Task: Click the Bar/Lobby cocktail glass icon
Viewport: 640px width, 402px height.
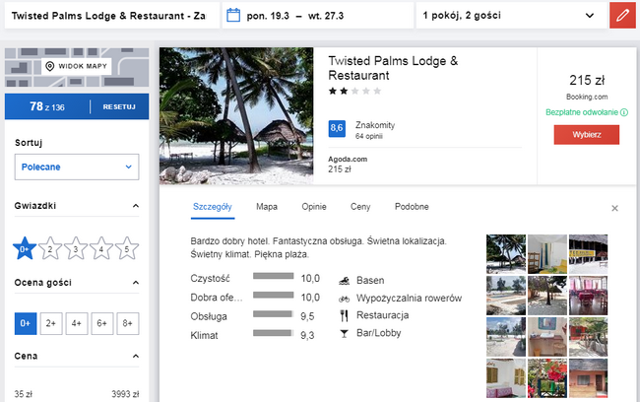Action: point(344,334)
